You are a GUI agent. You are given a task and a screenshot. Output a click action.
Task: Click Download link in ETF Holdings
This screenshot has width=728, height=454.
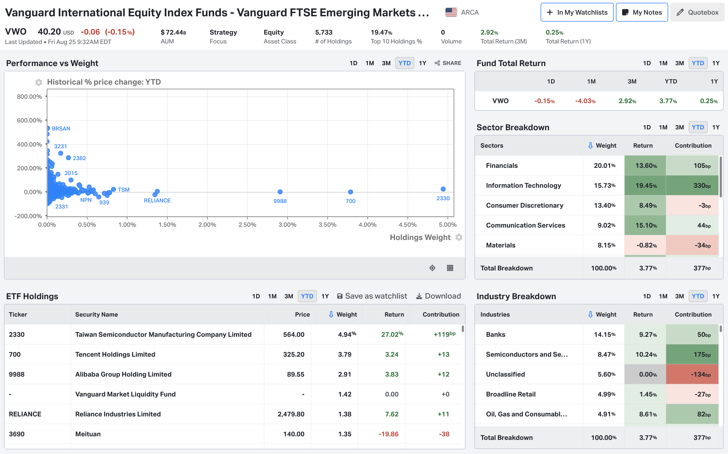(x=438, y=296)
